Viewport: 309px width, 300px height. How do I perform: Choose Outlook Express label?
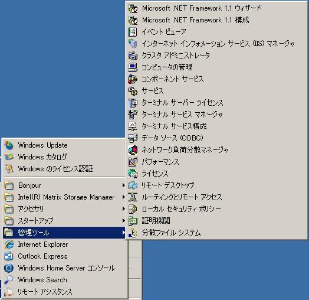43,256
